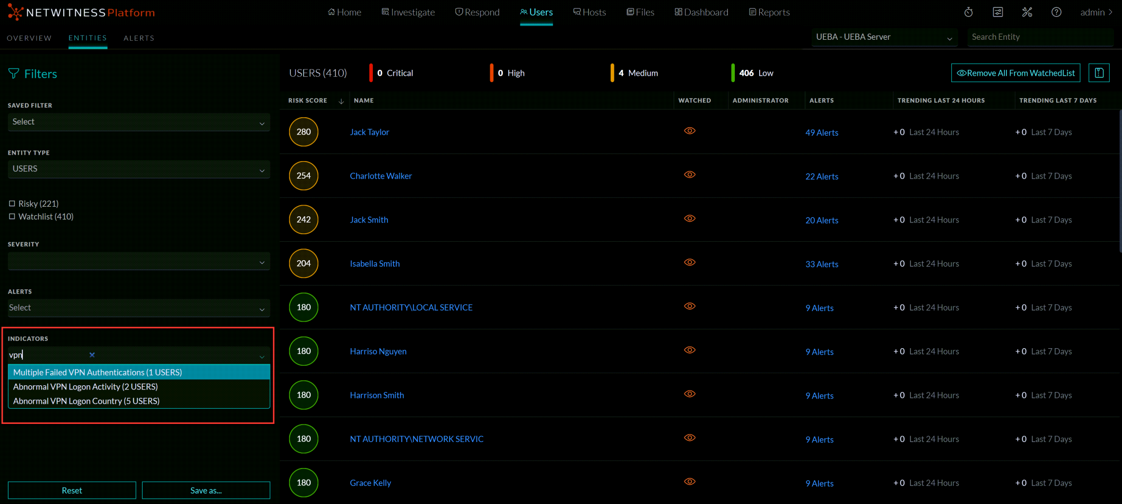Viewport: 1122px width, 504px height.
Task: Open the UEBA - UEBA Server dropdown
Action: 884,37
